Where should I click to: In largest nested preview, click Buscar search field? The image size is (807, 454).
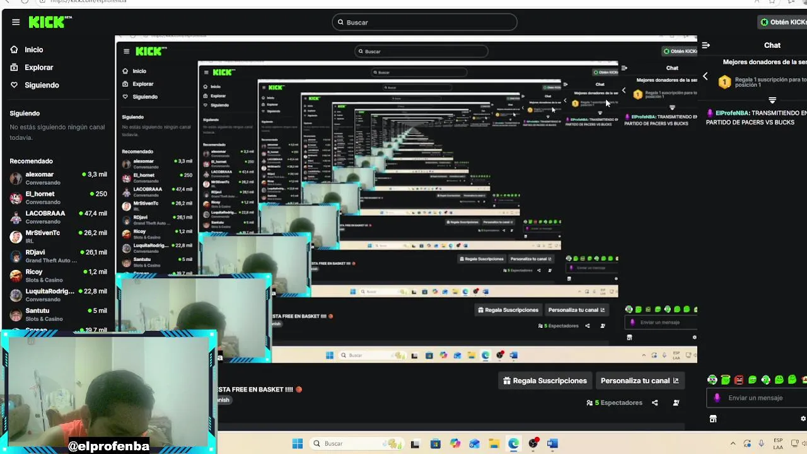tap(421, 52)
